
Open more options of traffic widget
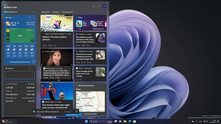104,85
